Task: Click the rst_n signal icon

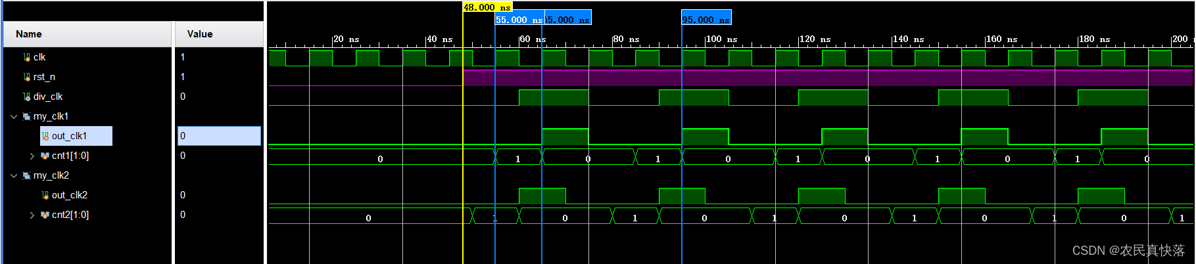Action: click(27, 77)
